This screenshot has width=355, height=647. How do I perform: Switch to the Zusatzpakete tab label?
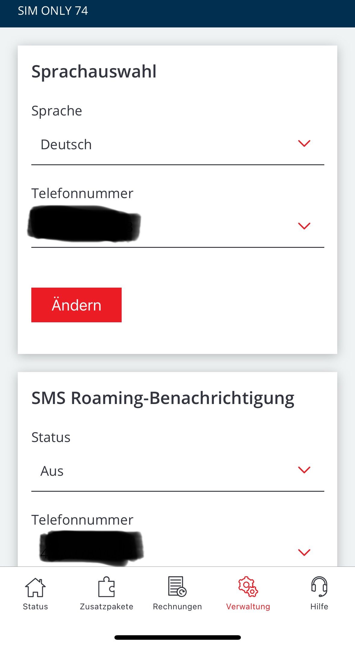107,607
